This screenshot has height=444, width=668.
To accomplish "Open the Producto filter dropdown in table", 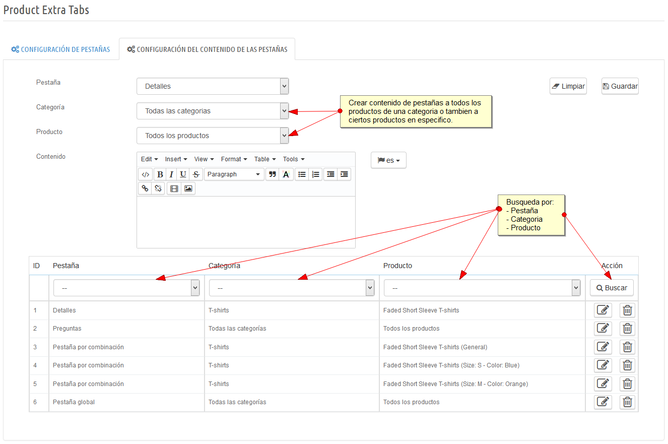I will [482, 288].
